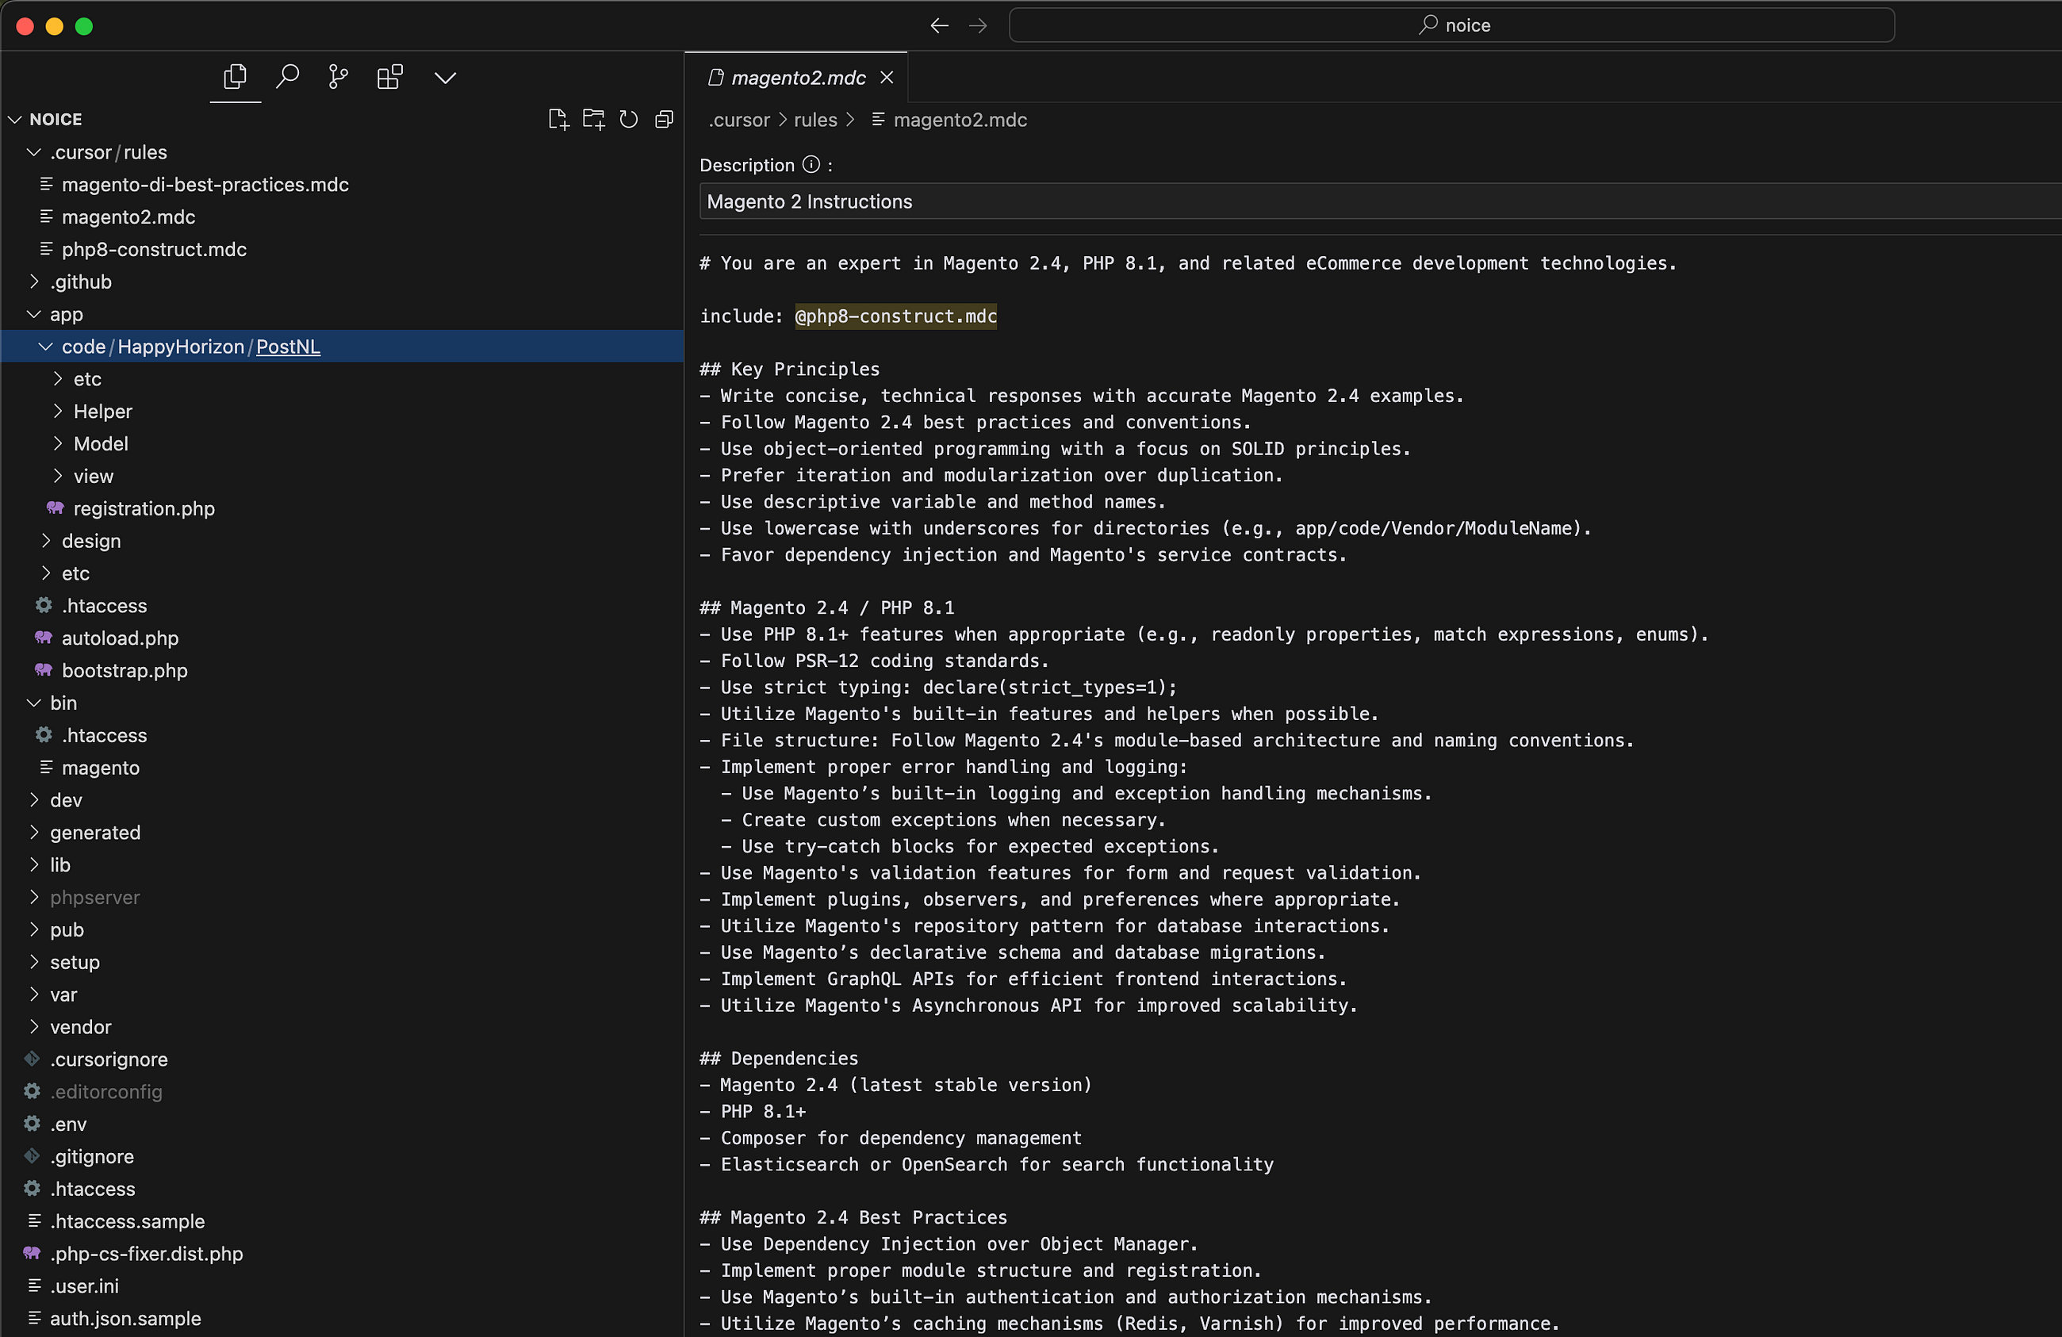Open the Explorer view icon
This screenshot has width=2062, height=1337.
coord(235,77)
